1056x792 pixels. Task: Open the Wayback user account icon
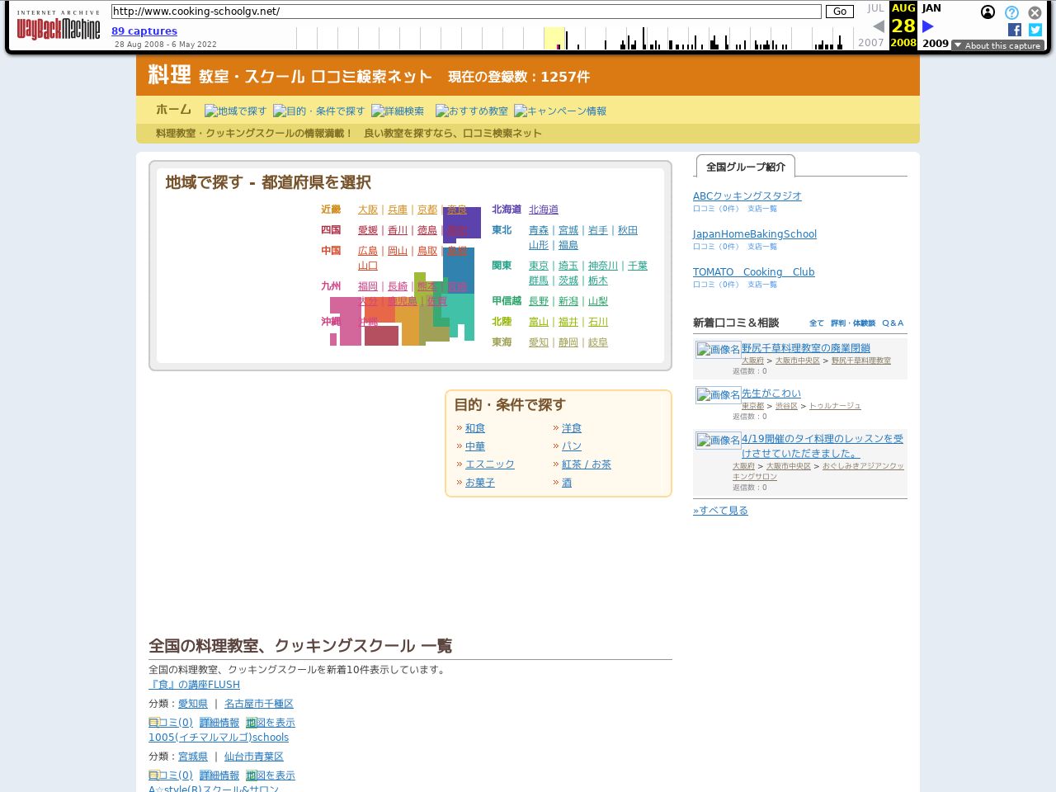point(988,12)
